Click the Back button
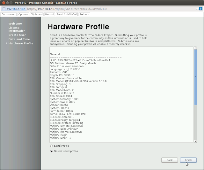The image size is (204, 170). click(x=170, y=160)
